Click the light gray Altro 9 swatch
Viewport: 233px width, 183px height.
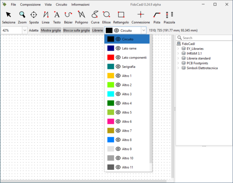[x=110, y=149]
